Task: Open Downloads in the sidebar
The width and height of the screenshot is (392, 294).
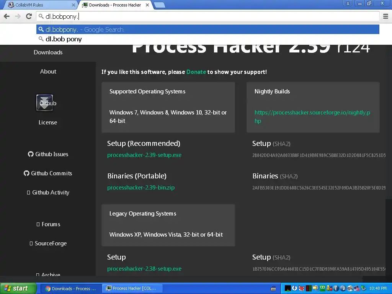Action: [48, 52]
